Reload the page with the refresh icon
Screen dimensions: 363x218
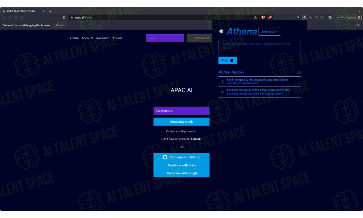16,17
